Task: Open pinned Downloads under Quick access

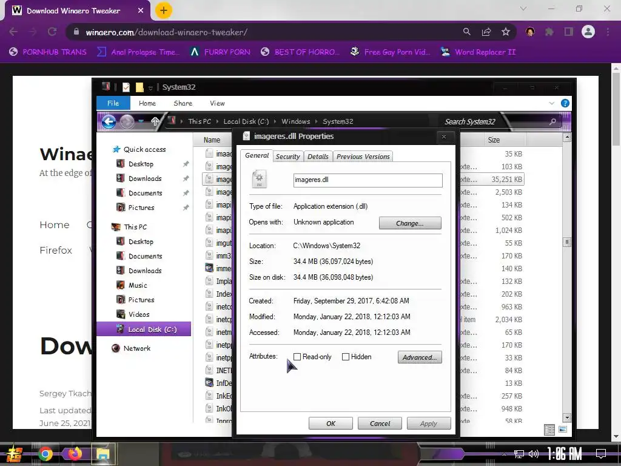Action: point(145,179)
